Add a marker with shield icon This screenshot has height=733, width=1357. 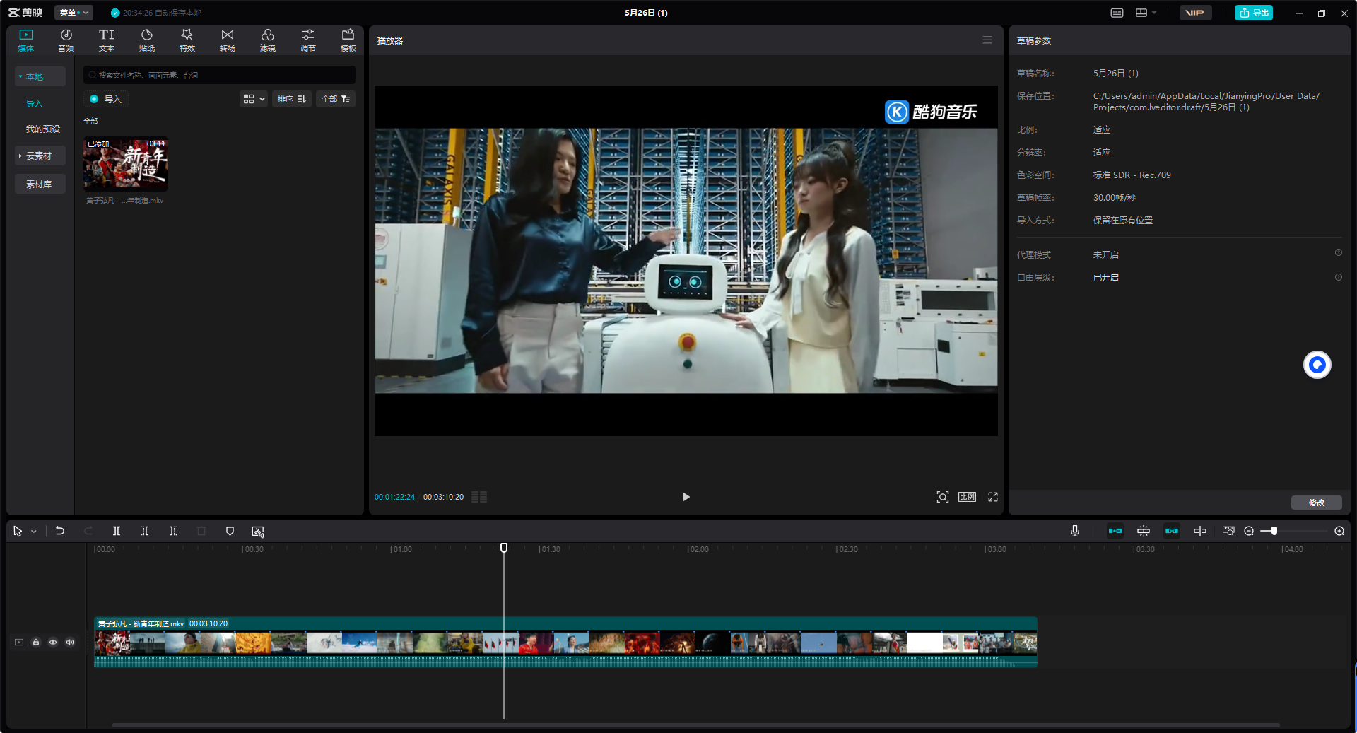tap(230, 531)
